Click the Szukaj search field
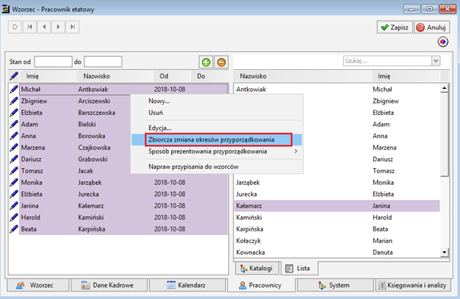Viewport: 460px width, 299px height. pos(387,61)
